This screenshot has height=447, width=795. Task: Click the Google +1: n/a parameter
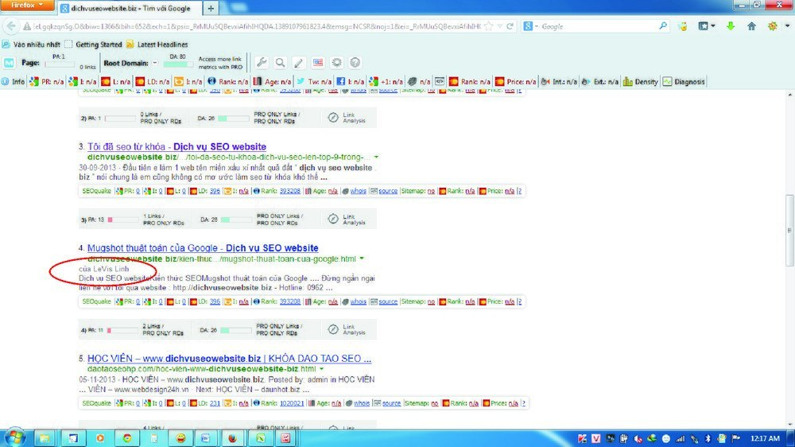pyautogui.click(x=386, y=82)
